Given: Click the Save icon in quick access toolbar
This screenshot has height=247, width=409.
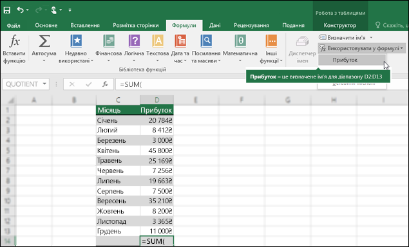Looking at the screenshot, I should click(x=7, y=10).
